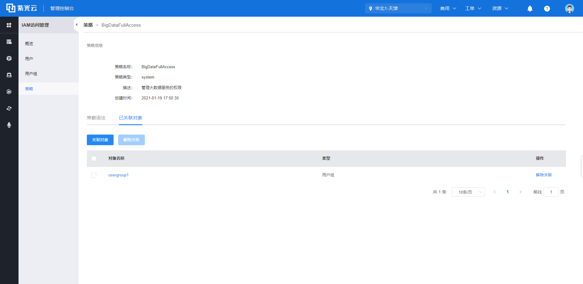
Task: Open the usergroup1 link
Action: (118, 175)
